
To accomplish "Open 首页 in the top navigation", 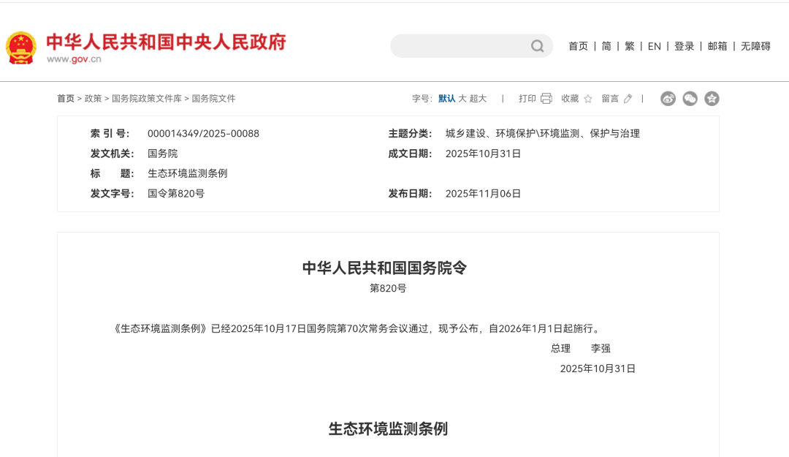I will pyautogui.click(x=578, y=45).
